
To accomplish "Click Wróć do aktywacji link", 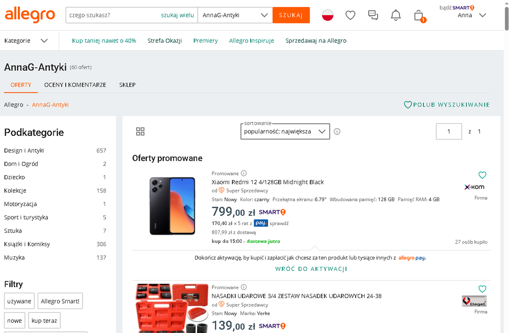I will coord(311,269).
